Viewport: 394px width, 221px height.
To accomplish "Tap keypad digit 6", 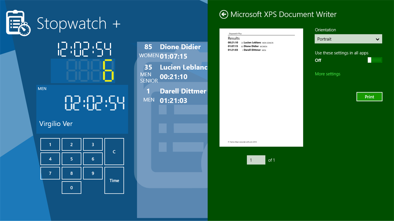I will (x=93, y=159).
